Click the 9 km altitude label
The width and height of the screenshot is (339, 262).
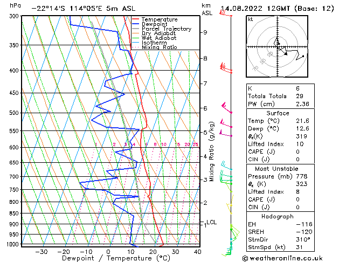pyautogui.click(x=205, y=32)
